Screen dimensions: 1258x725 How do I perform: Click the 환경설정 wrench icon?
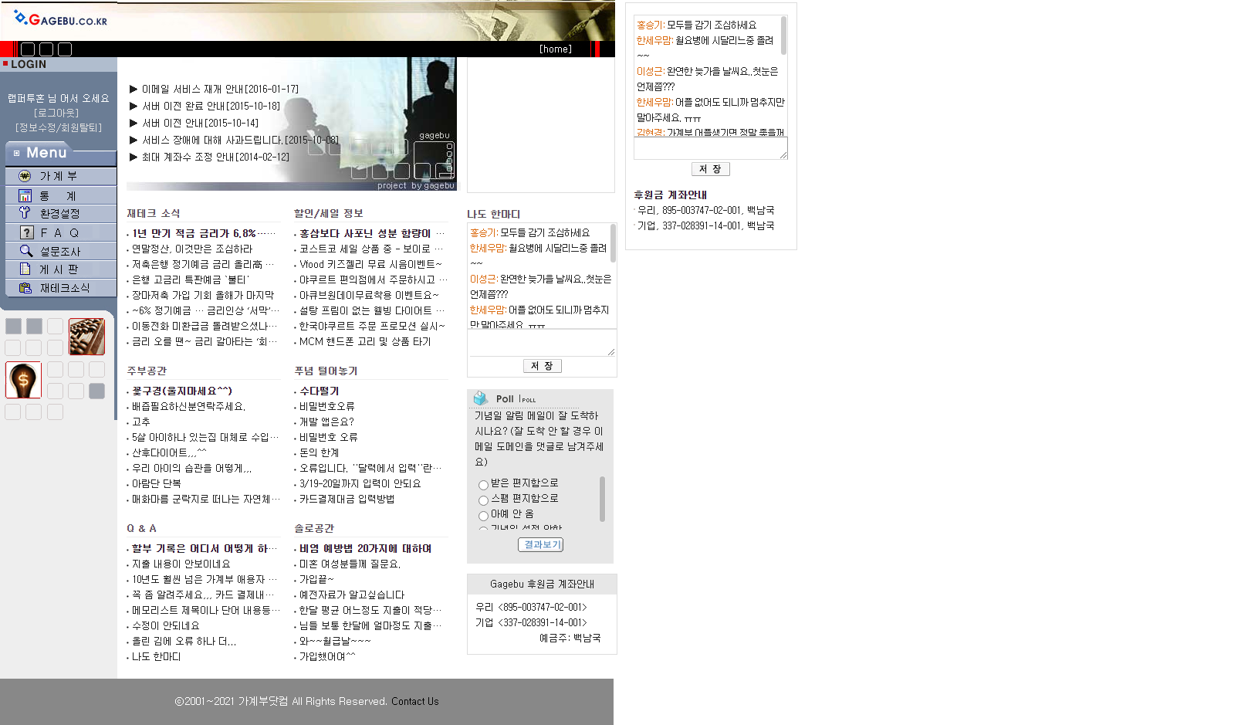(x=25, y=213)
